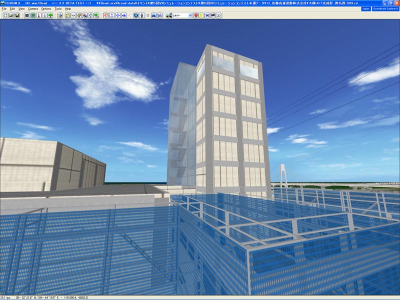Viewport: 400px width, 300px height.
Task: Open the Help menu
Action: coord(68,8)
